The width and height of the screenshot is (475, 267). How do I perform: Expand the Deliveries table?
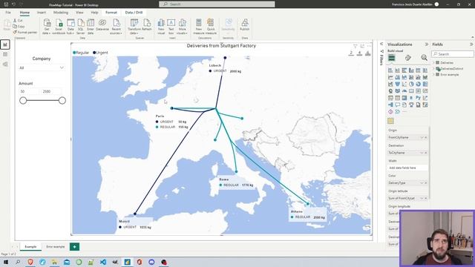point(433,62)
